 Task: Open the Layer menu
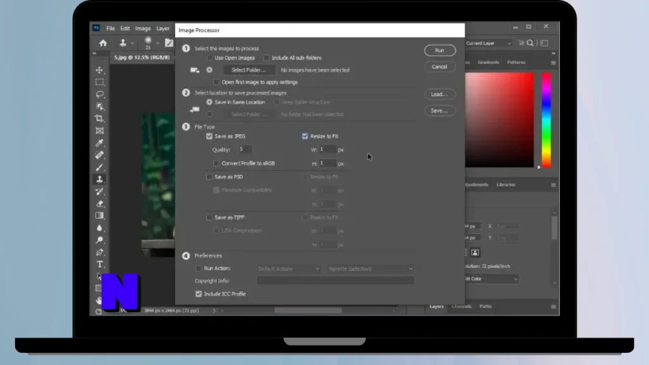pos(163,29)
